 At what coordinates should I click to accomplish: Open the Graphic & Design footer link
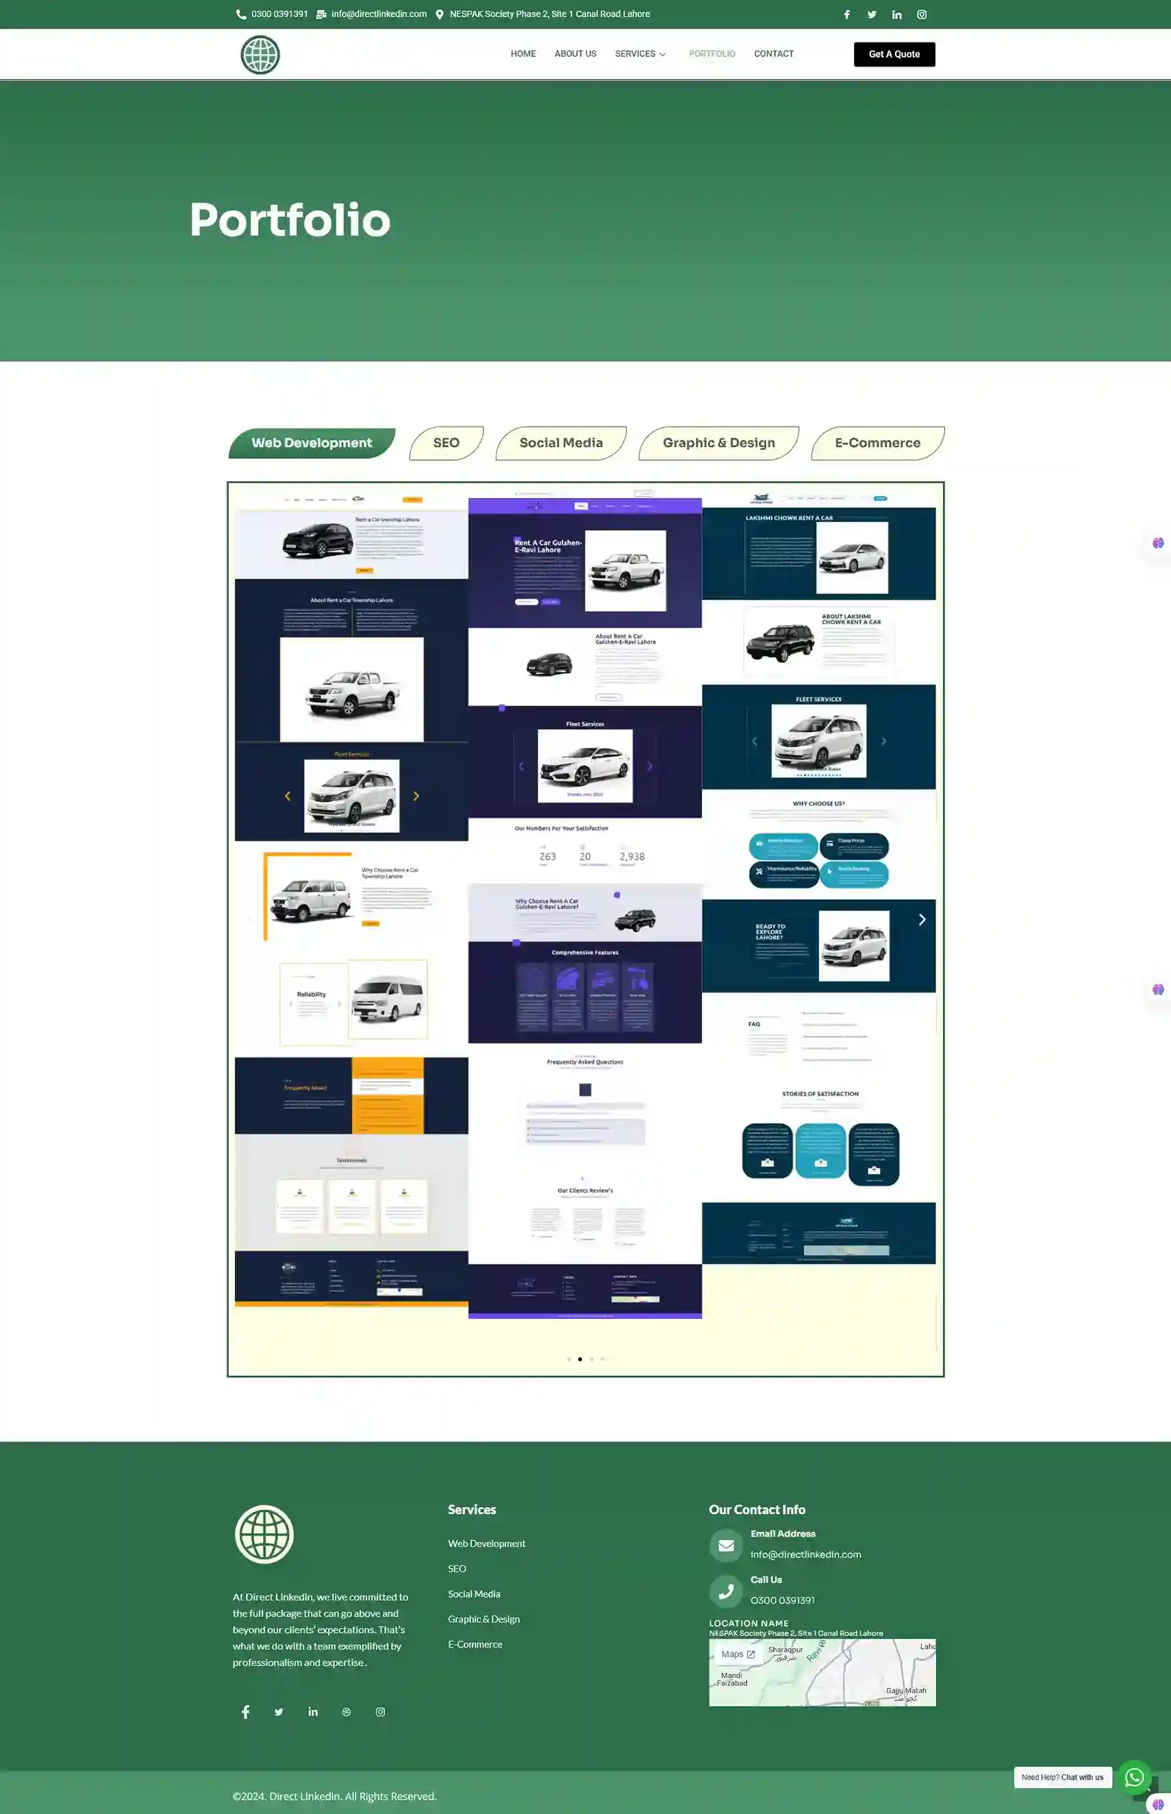(483, 1619)
